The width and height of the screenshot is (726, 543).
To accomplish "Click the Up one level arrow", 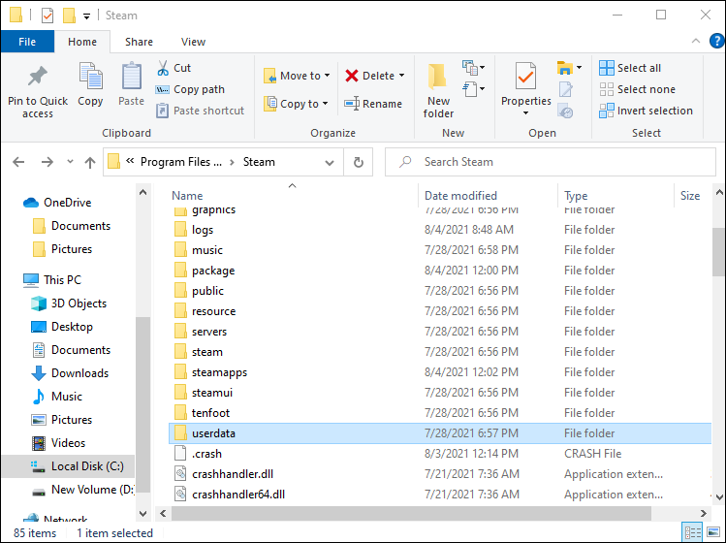I will [90, 162].
